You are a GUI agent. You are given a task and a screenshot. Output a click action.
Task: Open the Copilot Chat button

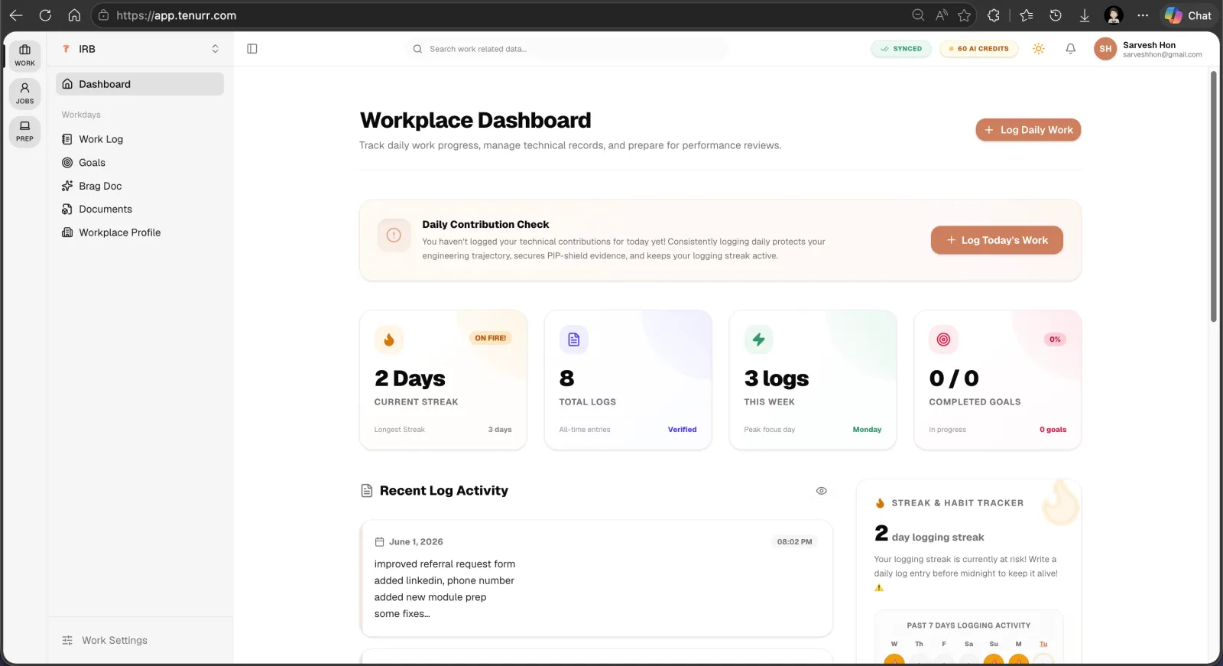pyautogui.click(x=1189, y=15)
